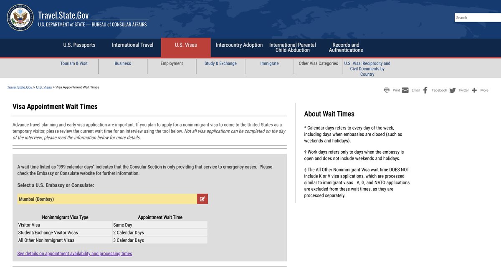Open International Parental Child Abduction menu

(292, 47)
